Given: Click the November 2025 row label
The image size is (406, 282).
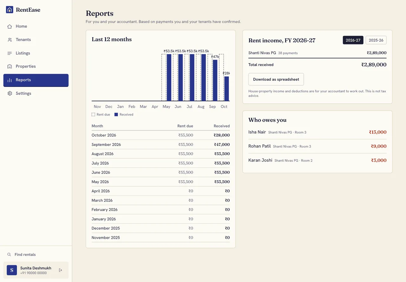Looking at the screenshot, I should 106,238.
